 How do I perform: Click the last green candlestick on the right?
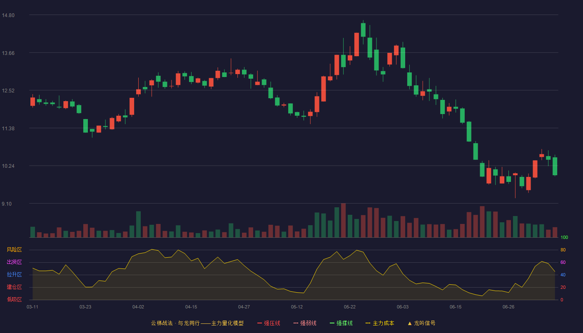pyautogui.click(x=555, y=166)
